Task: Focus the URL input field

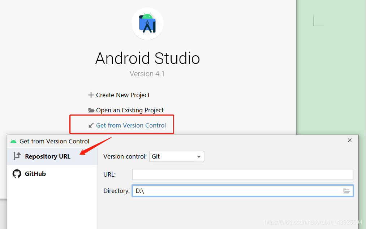Action: pyautogui.click(x=243, y=174)
